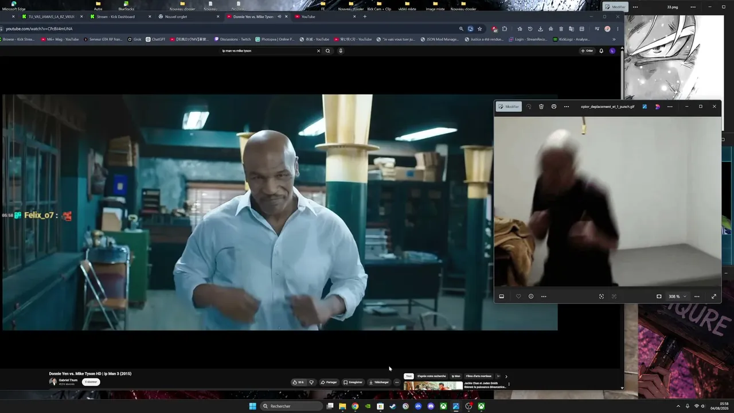The width and height of the screenshot is (734, 413).
Task: Open File Explorer from the taskbar
Action: (342, 406)
